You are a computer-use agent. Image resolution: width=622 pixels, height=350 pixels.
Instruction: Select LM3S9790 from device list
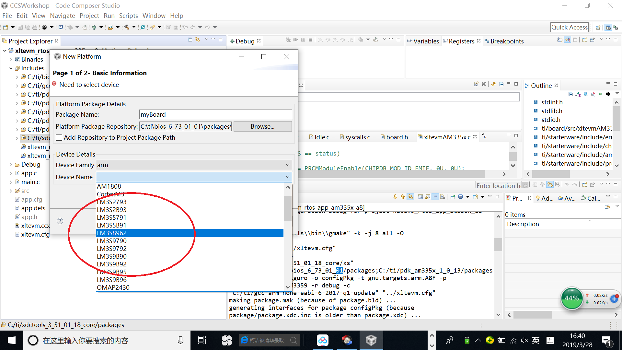(x=112, y=241)
